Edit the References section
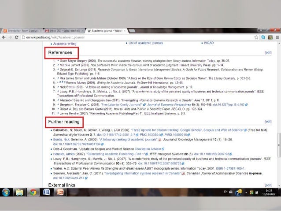The height and width of the screenshot is (211, 281). (x=268, y=52)
